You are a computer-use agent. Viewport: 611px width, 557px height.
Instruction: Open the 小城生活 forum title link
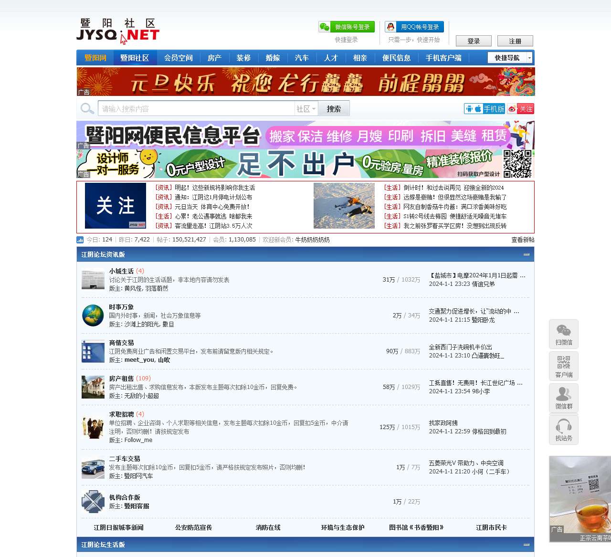[x=121, y=271]
